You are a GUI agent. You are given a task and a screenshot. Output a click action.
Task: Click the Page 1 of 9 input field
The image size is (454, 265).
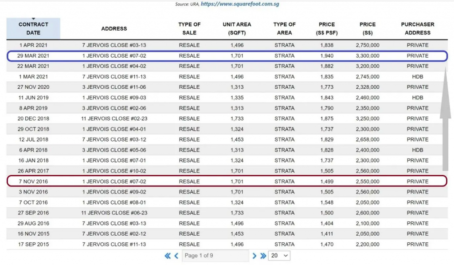(x=215, y=255)
